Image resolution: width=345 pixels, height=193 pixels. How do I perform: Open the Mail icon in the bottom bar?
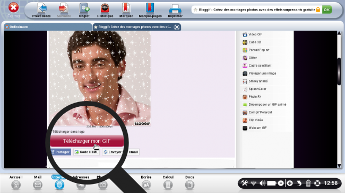(38, 185)
